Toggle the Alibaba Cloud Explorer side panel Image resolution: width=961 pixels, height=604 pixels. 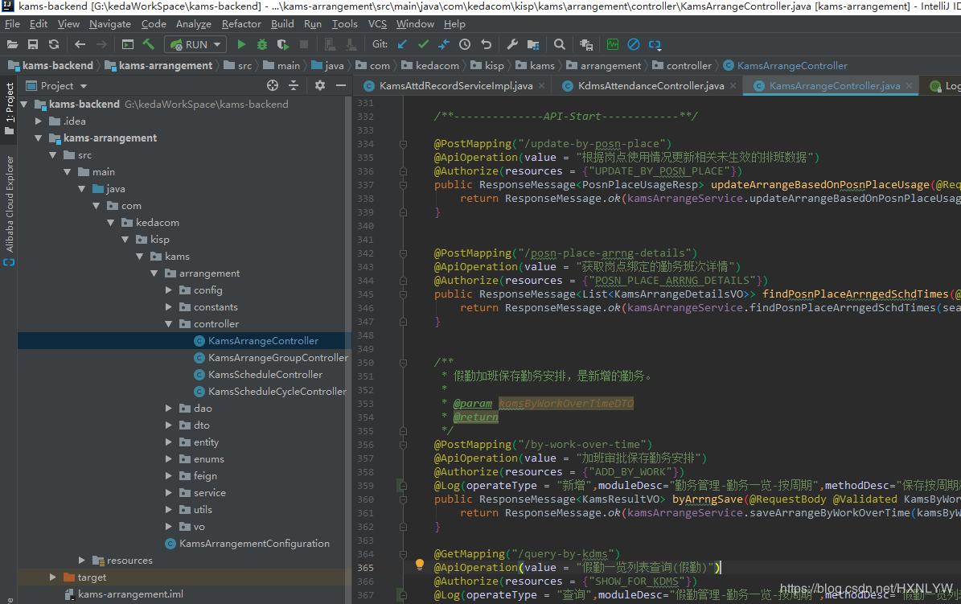click(9, 203)
